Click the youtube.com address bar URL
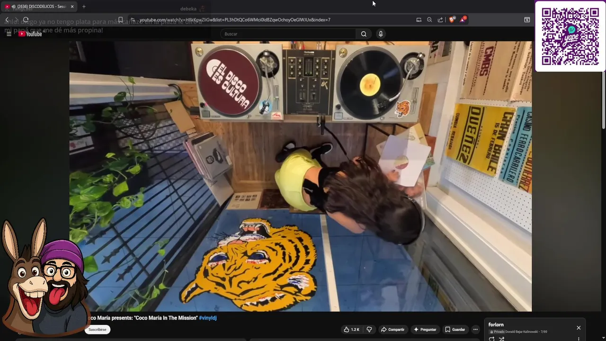 tap(235, 20)
